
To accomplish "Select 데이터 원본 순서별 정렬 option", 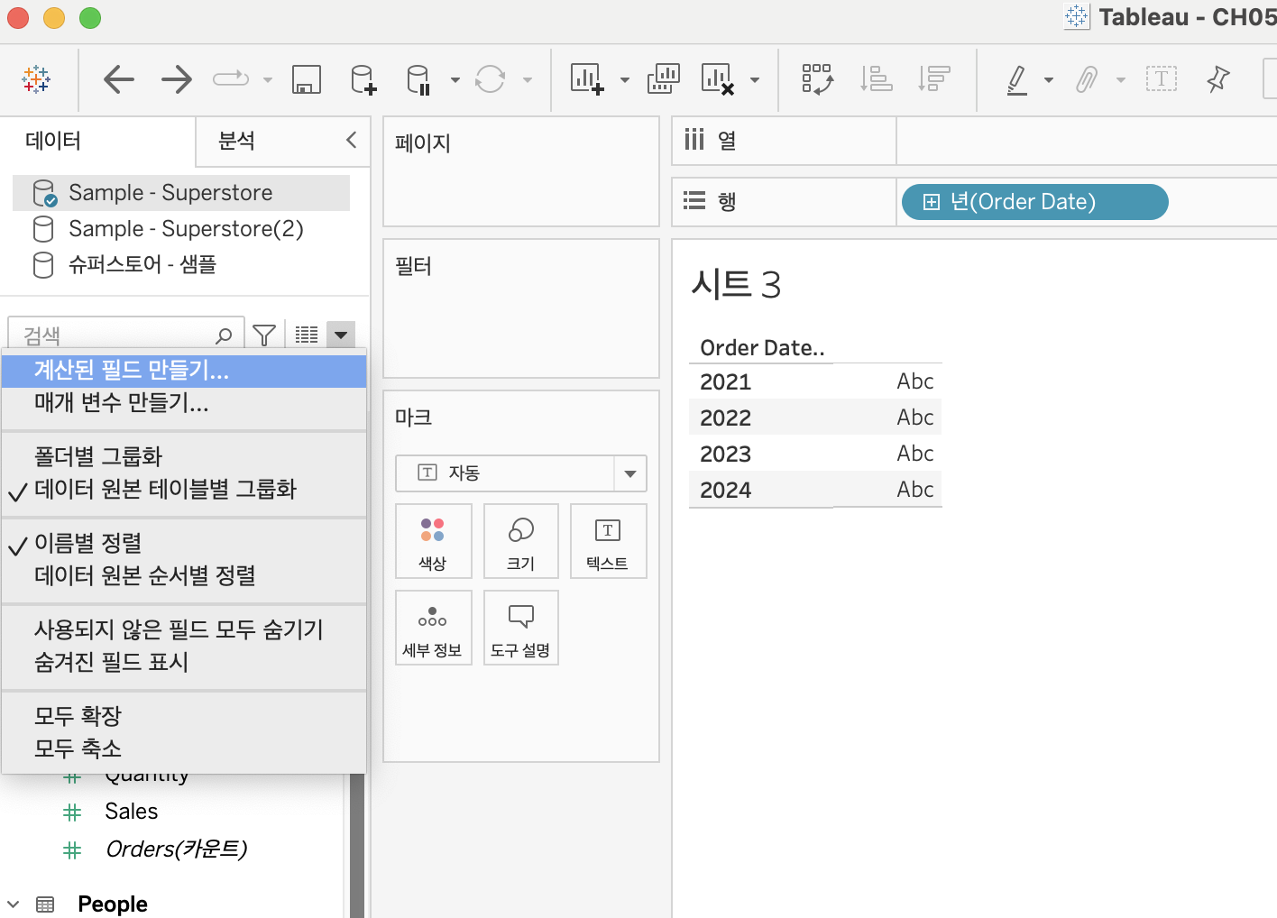I will (184, 576).
